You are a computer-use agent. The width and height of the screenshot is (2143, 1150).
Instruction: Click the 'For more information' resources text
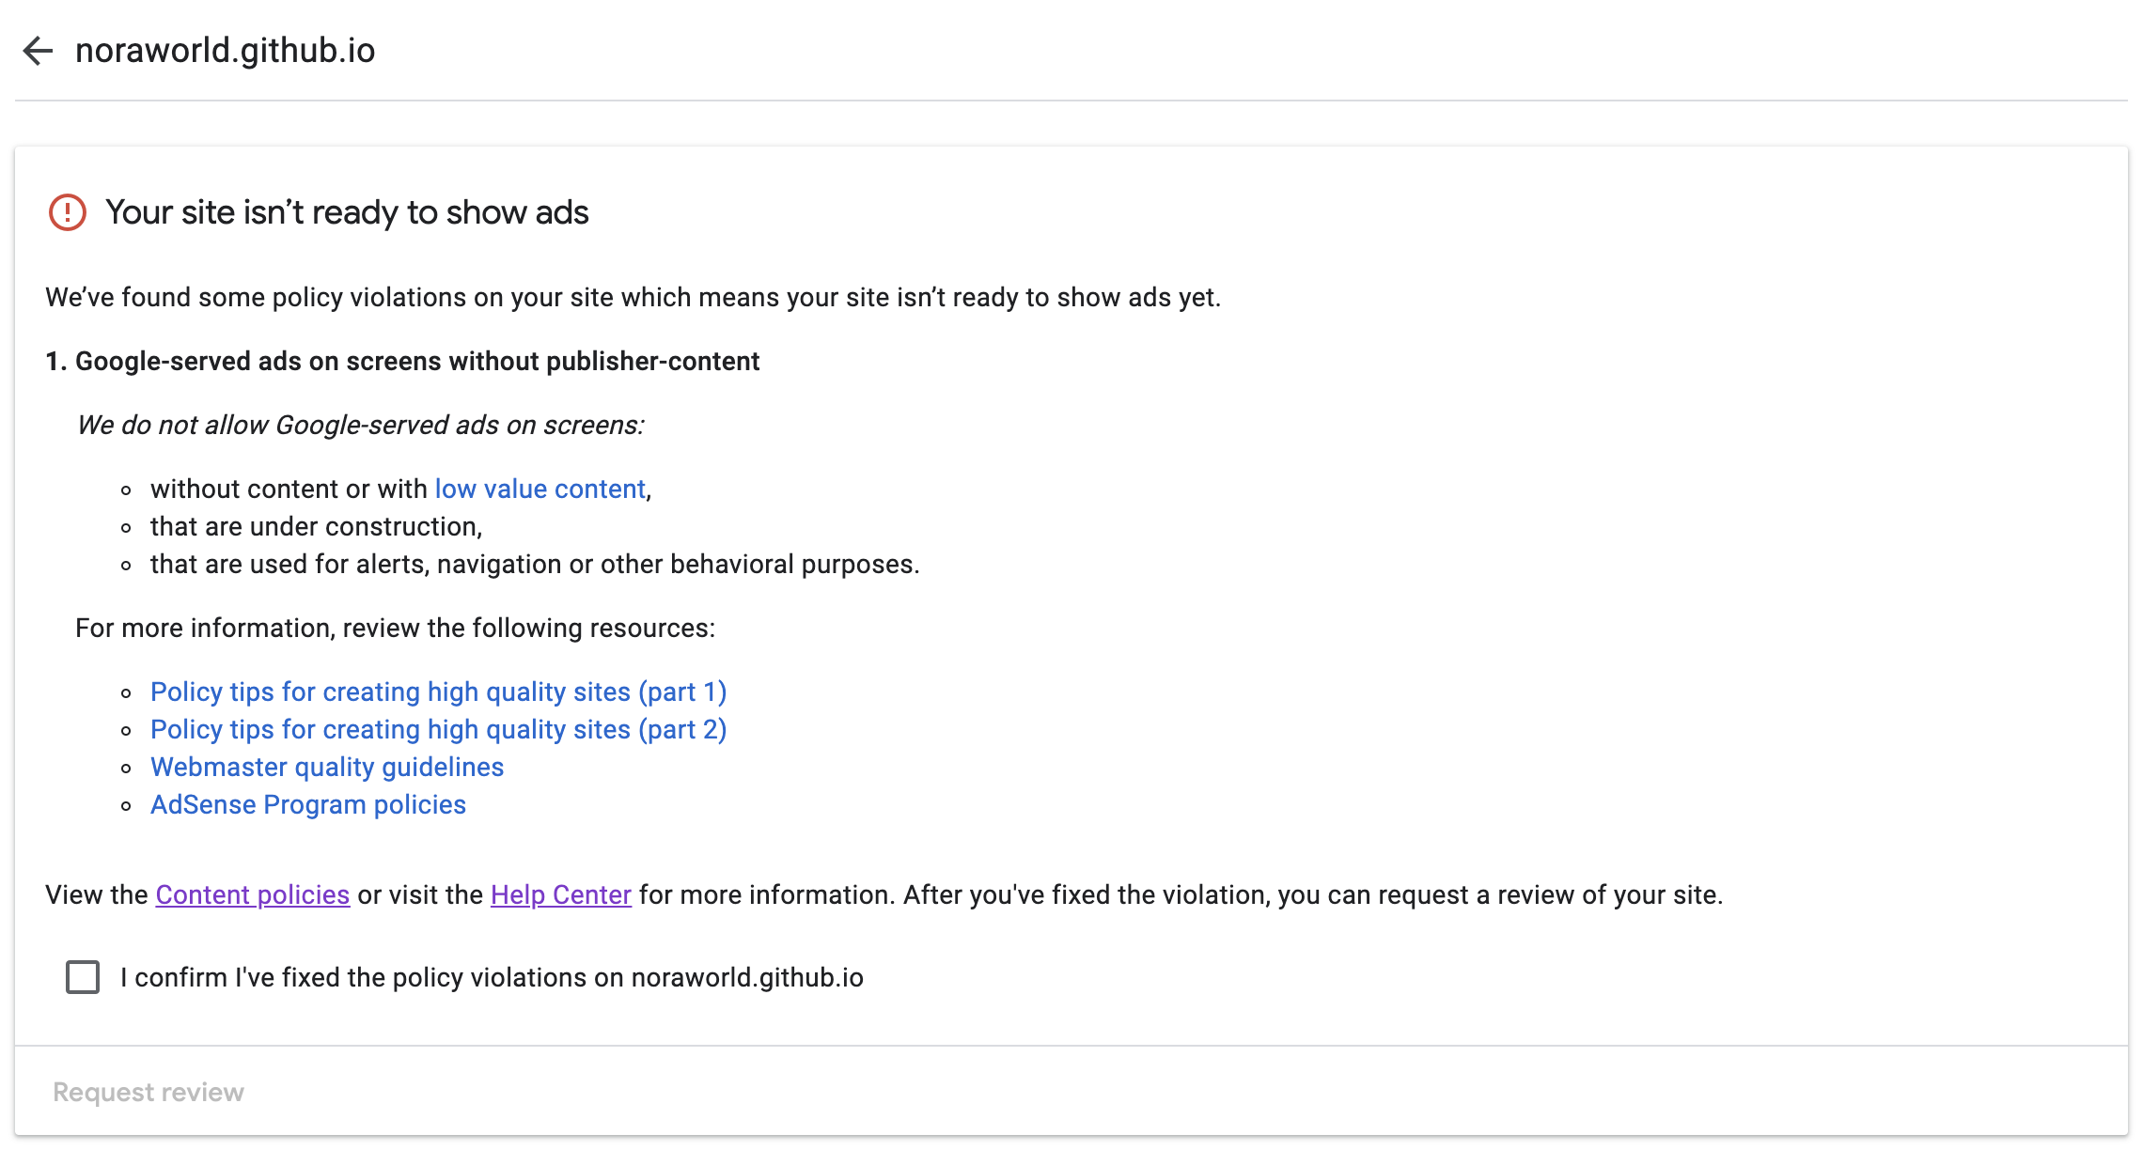(395, 628)
